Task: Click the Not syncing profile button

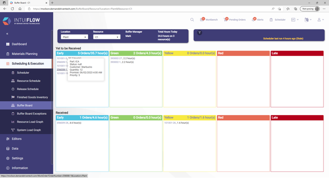Action: point(310,9)
